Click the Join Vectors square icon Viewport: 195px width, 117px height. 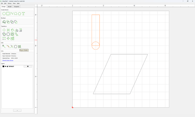pyautogui.click(x=16, y=47)
